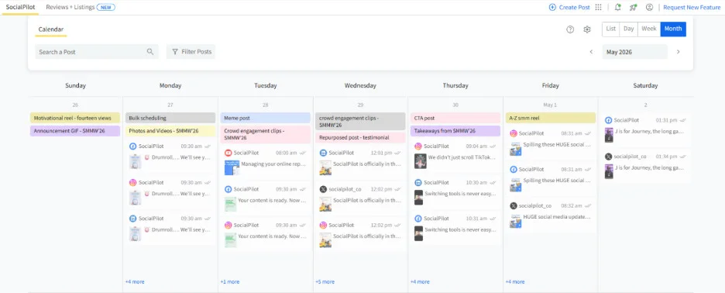Click the rocket updates icon
This screenshot has width=725, height=293.
pyautogui.click(x=633, y=7)
